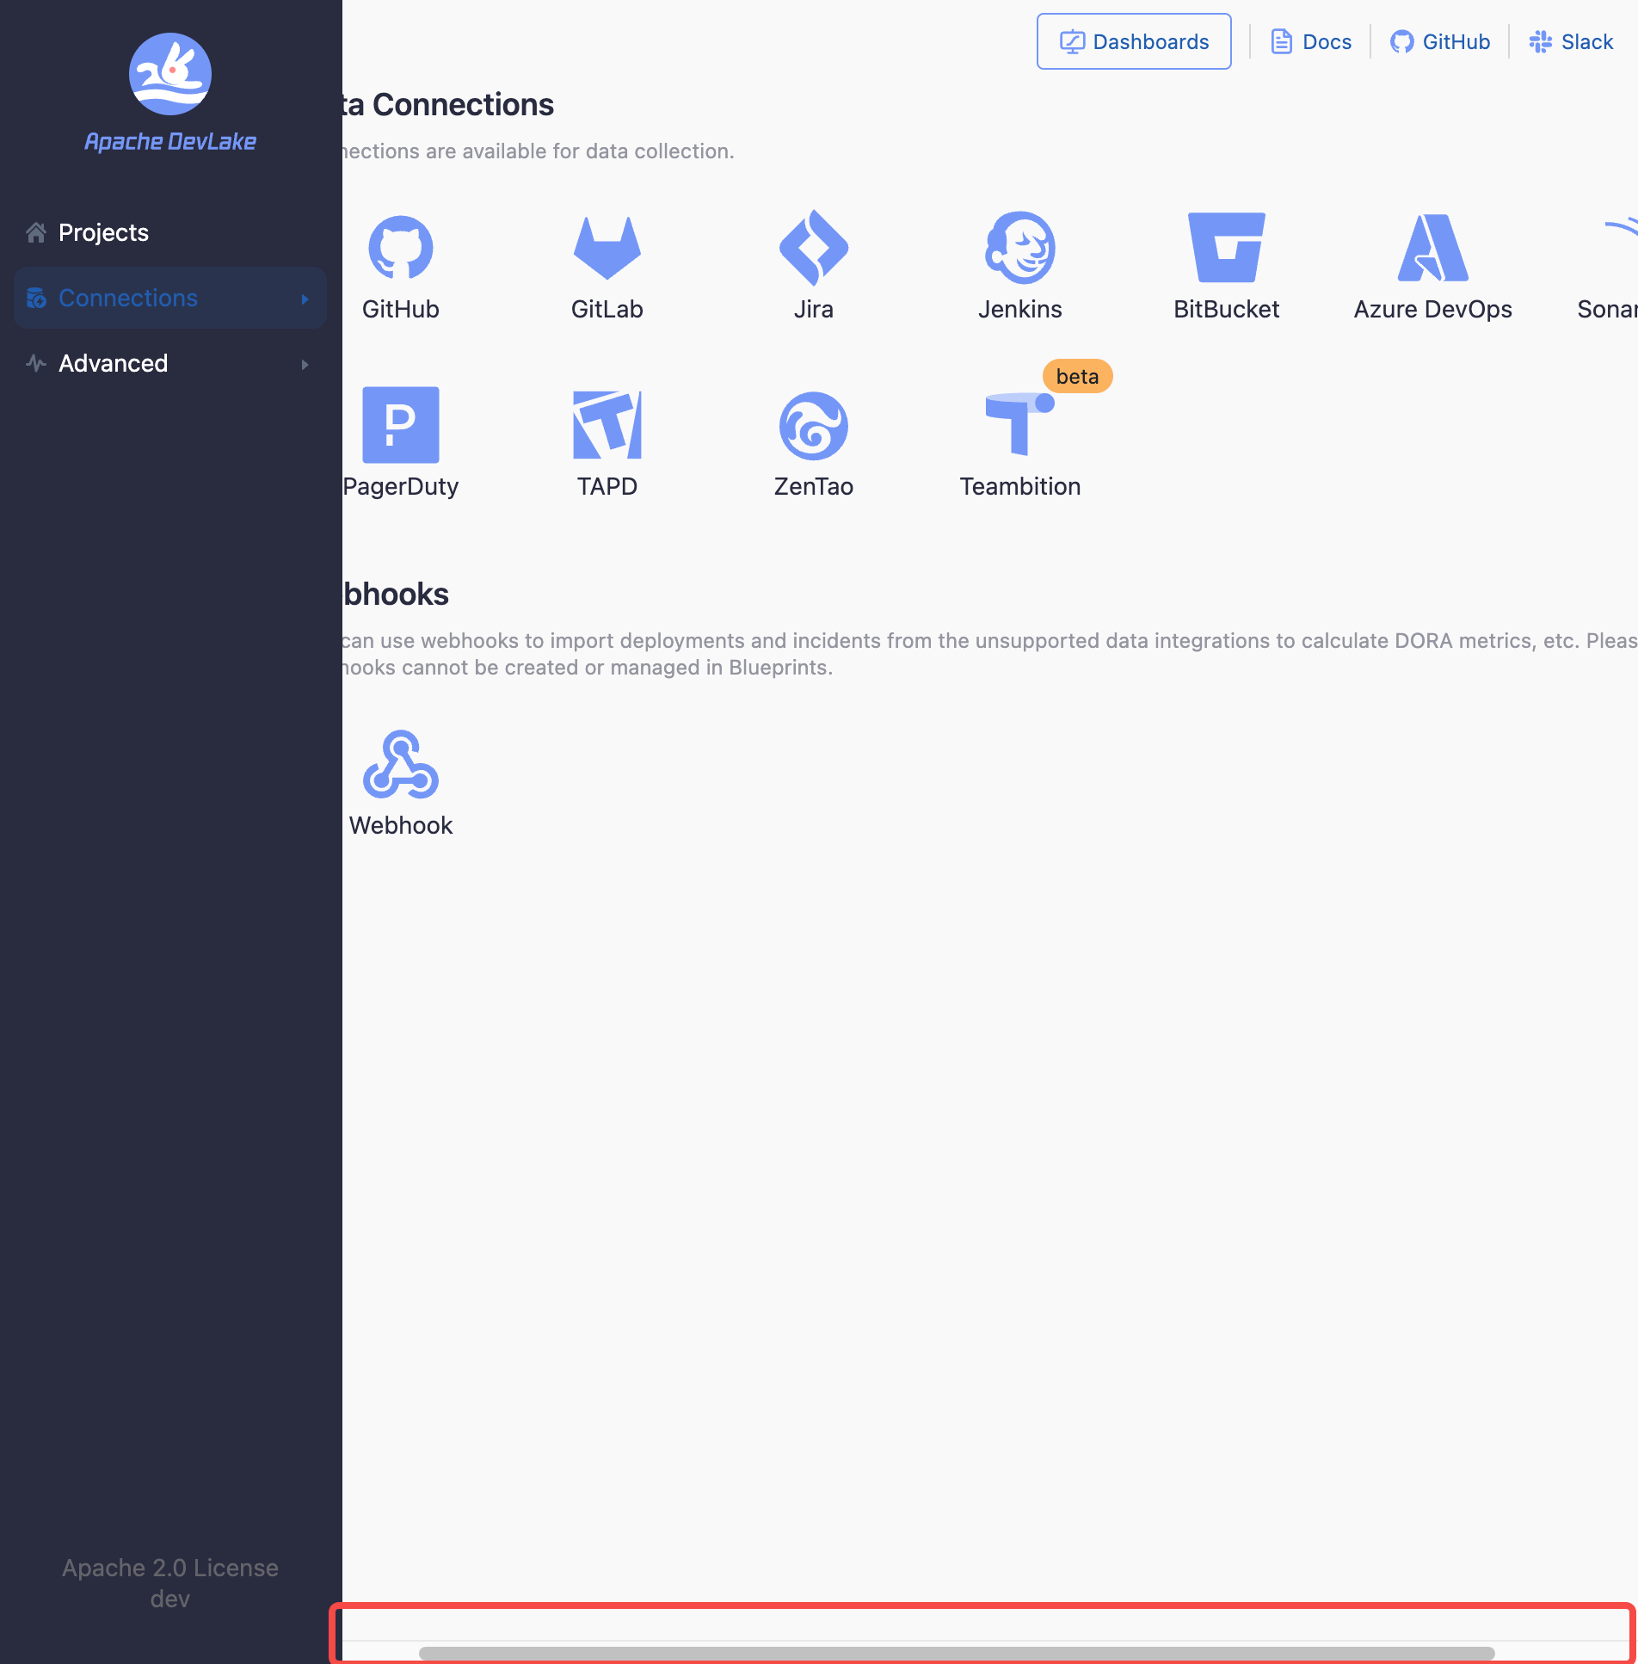Click the GitHub connection label
This screenshot has height=1664, width=1638.
[x=400, y=309]
